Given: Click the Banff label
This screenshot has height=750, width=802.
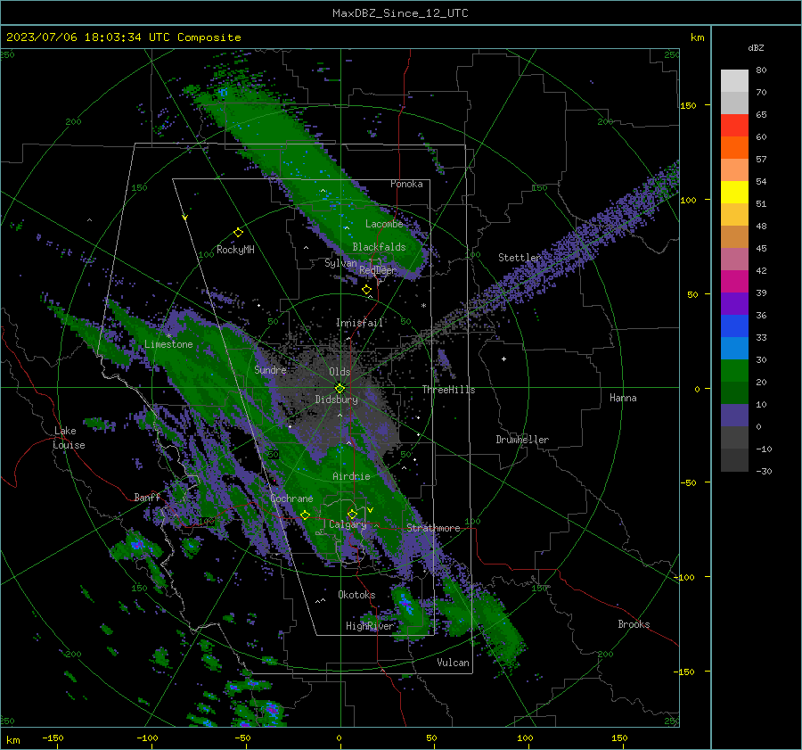Looking at the screenshot, I should 147,497.
